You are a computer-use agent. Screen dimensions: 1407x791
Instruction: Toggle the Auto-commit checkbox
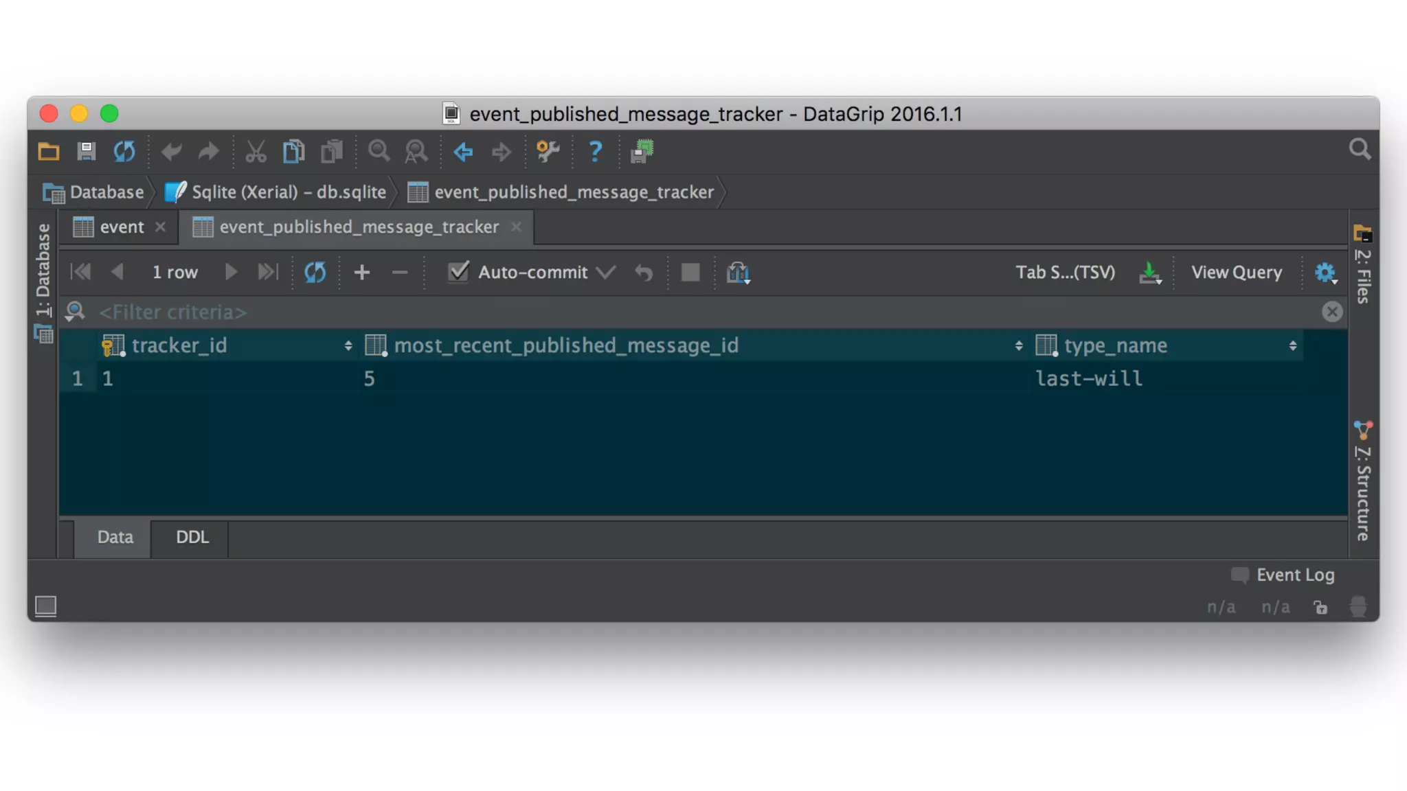(x=458, y=272)
